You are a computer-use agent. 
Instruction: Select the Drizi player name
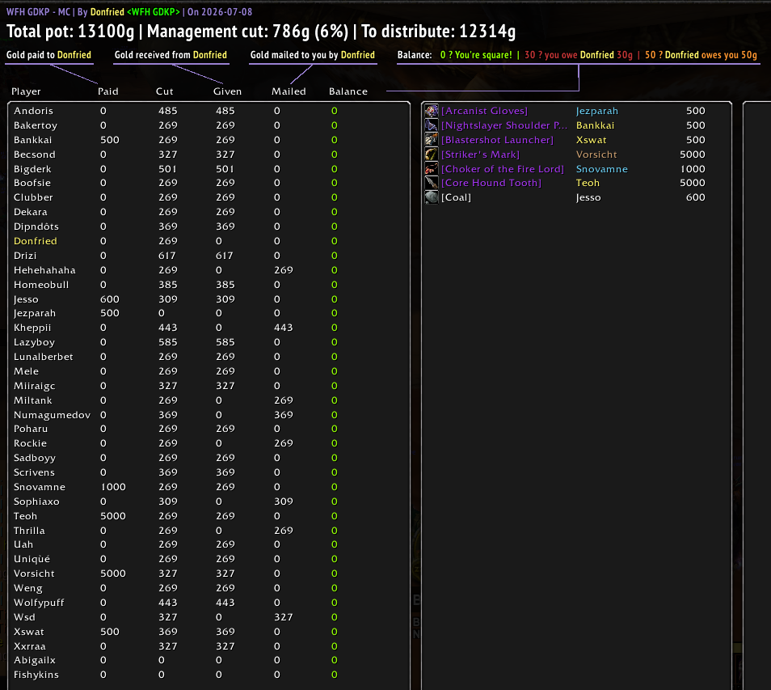[x=25, y=256]
